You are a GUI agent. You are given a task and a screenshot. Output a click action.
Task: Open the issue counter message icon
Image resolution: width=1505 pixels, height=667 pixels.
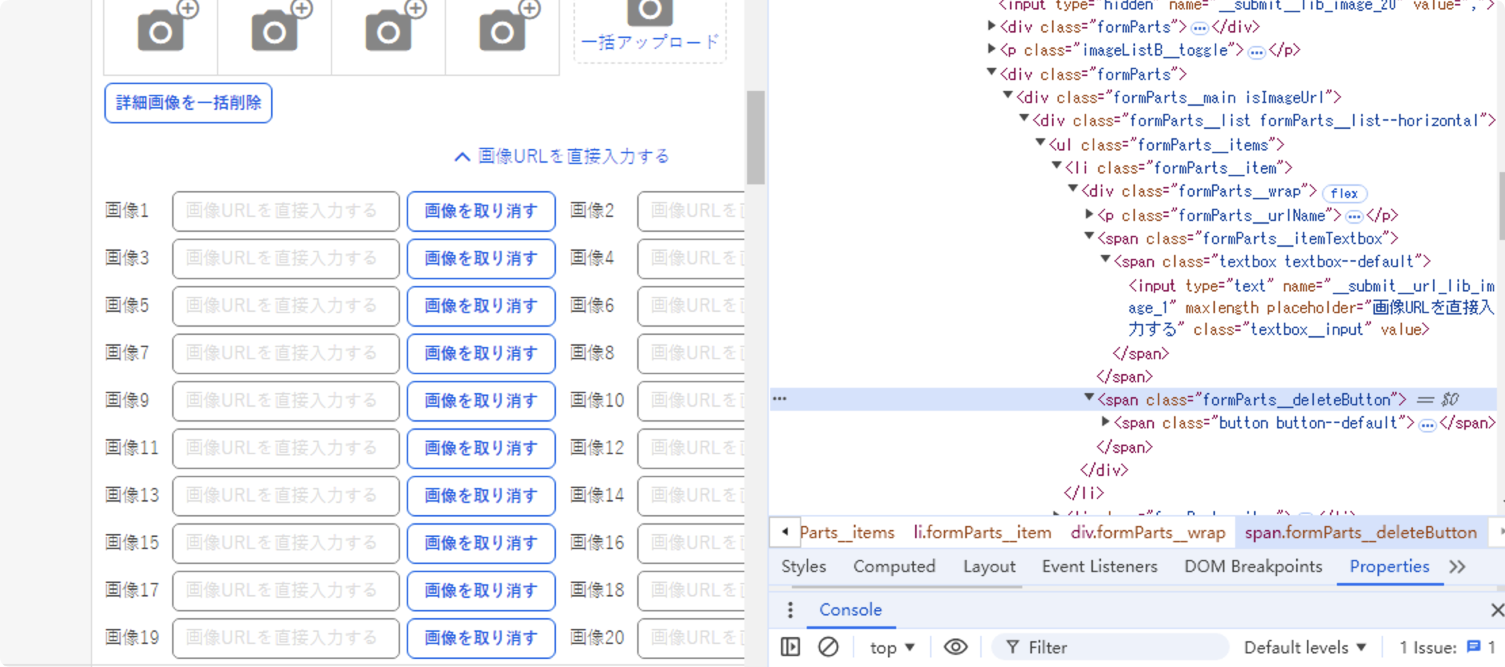pos(1473,647)
